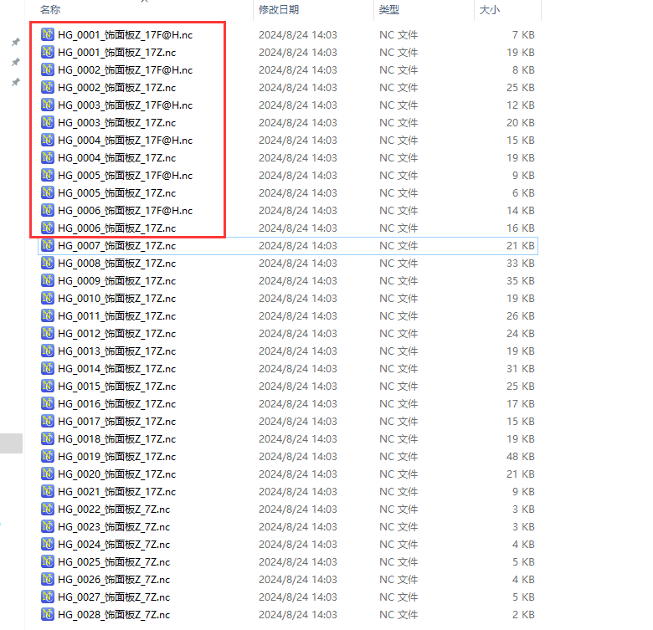This screenshot has width=653, height=630.
Task: Click the icon of HG_0015_饰面板Z_17Z.nc
Action: pos(48,386)
